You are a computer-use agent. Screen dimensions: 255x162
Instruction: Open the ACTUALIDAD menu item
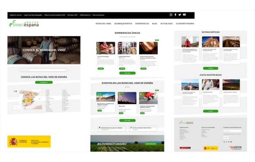coord(167,24)
